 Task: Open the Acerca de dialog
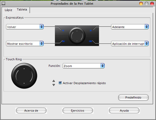point(31,111)
